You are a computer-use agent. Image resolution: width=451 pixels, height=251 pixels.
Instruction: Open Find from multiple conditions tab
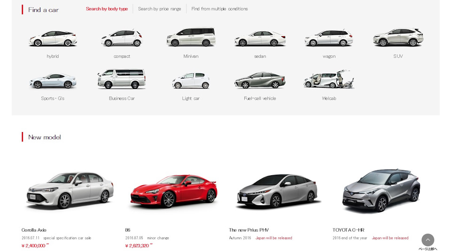pyautogui.click(x=219, y=9)
